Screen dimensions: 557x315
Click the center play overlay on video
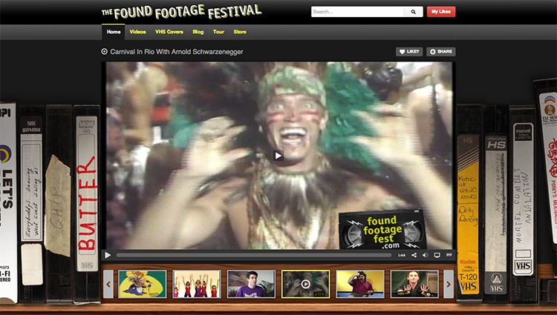pos(278,155)
